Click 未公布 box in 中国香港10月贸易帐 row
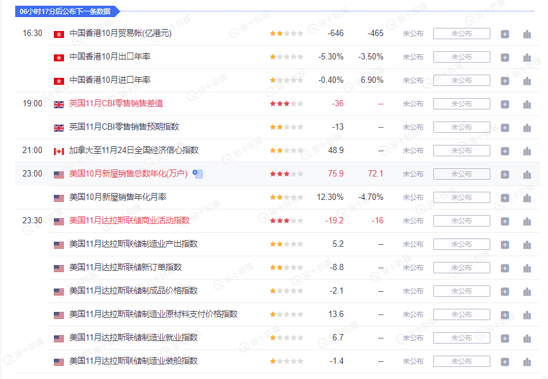The width and height of the screenshot is (548, 379). (x=462, y=34)
